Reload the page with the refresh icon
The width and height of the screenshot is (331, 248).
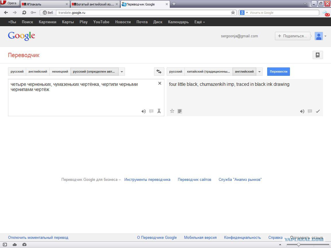(x=24, y=13)
